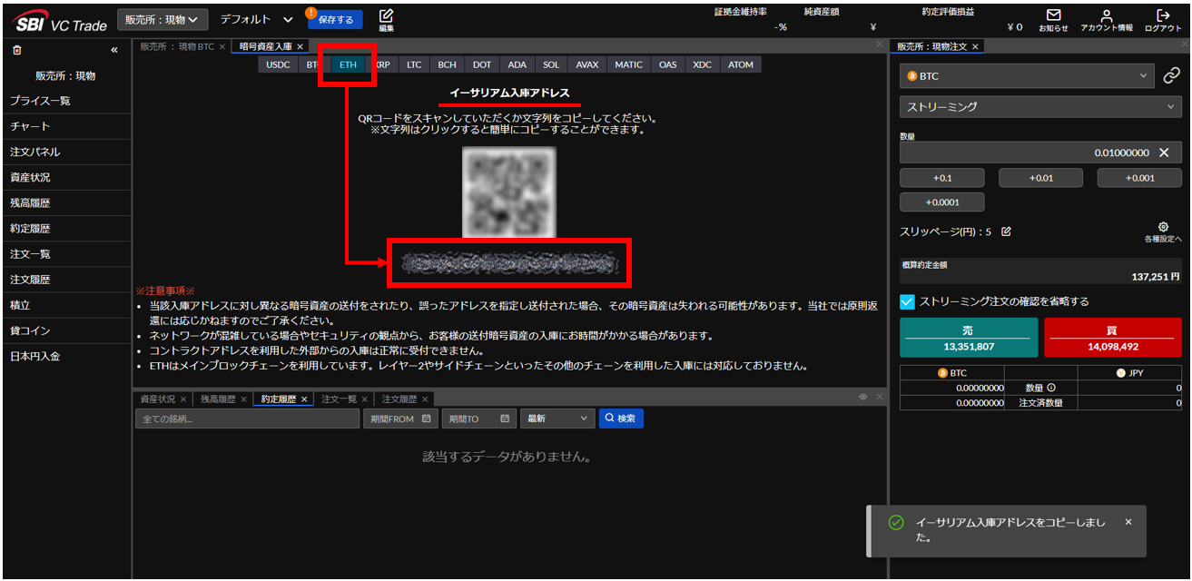Select the AVAX currency tab
1192x581 pixels.
point(587,64)
